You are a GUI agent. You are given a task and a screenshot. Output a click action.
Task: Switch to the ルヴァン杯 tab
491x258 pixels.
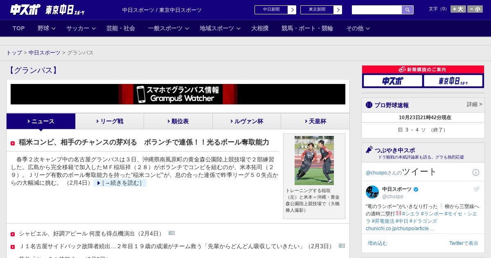[x=247, y=121]
